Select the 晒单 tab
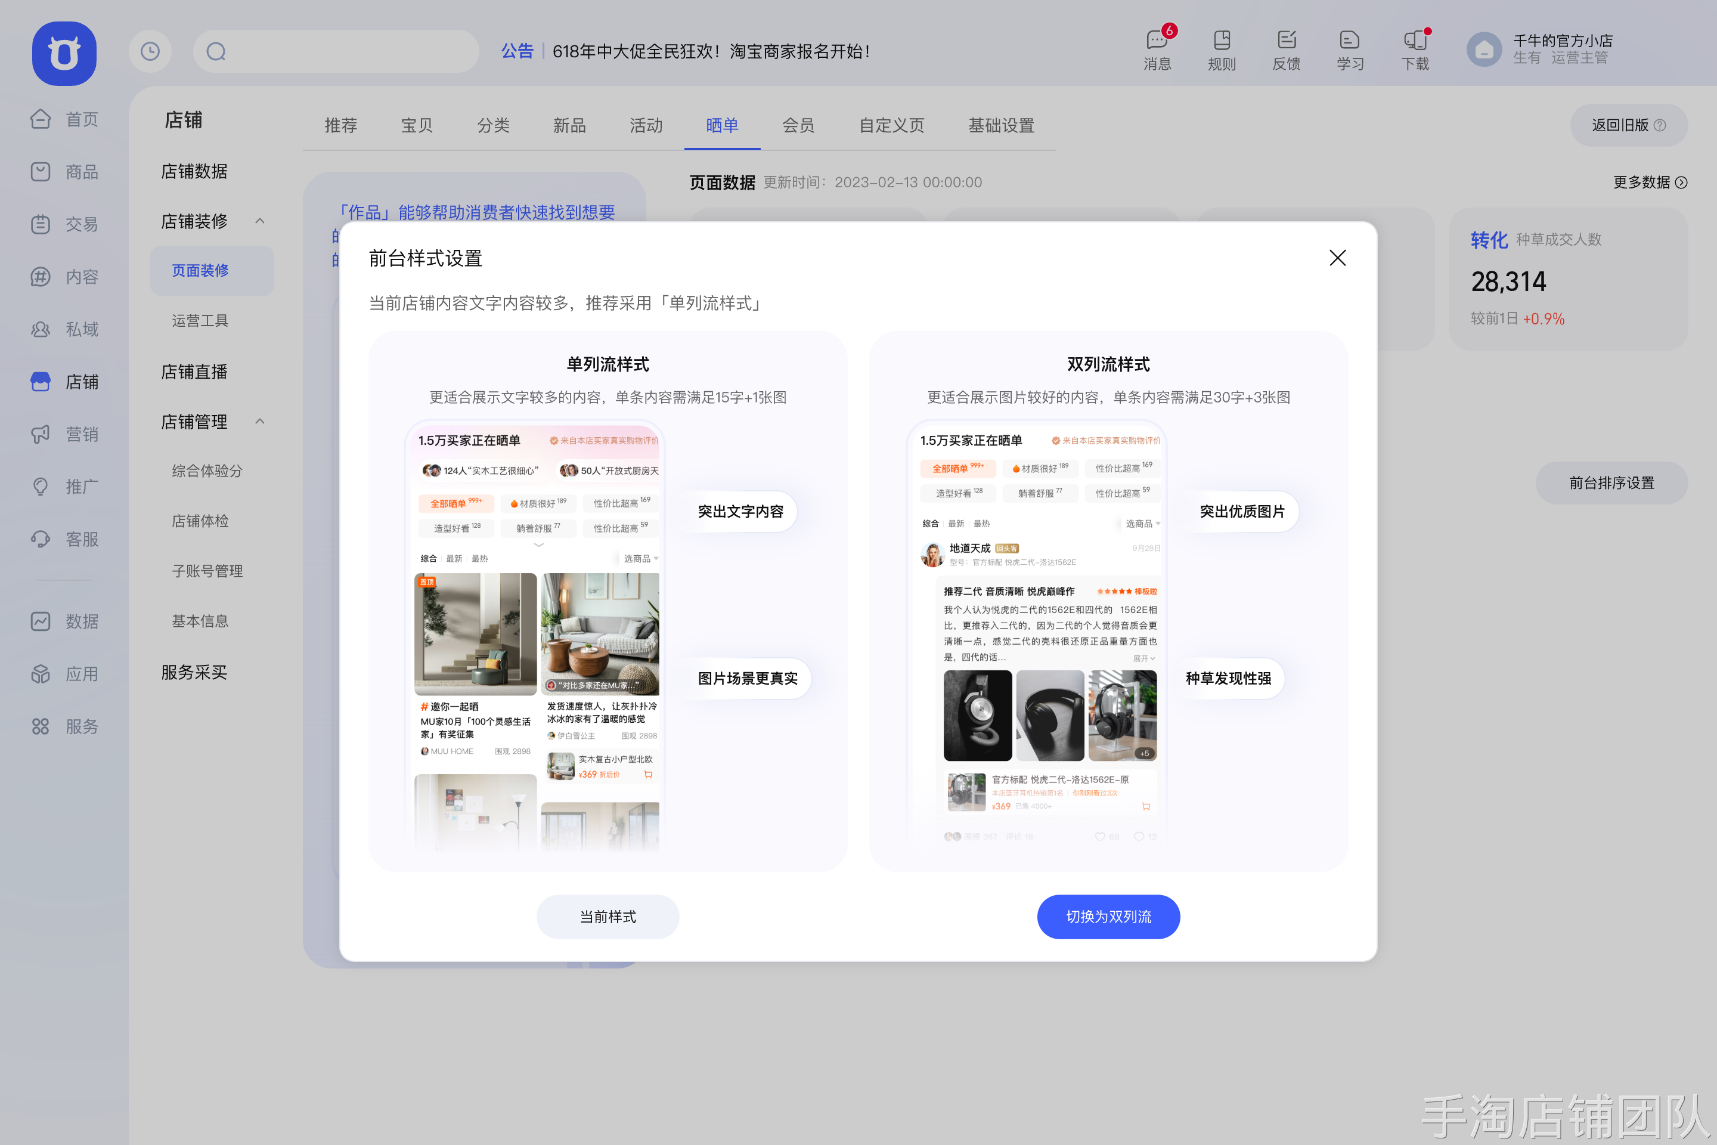Viewport: 1717px width, 1145px height. coord(722,126)
